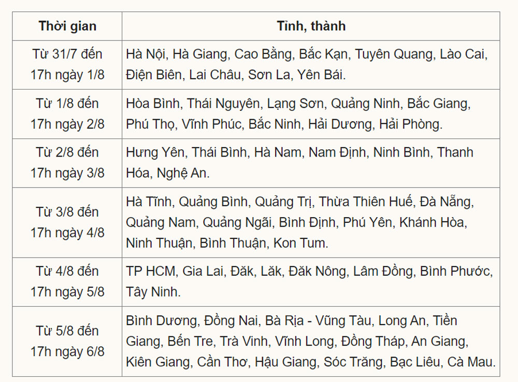The image size is (518, 382).
Task: Select the 'Từ 31/7 đến 17h ngày 1/8' cell
Action: coord(67,64)
